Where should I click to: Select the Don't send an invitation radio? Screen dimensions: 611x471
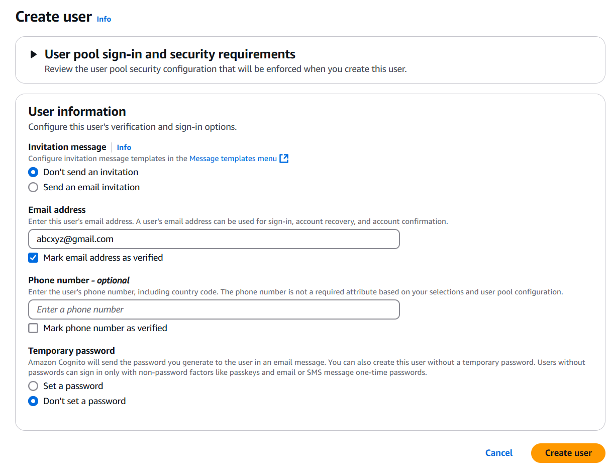[x=33, y=172]
